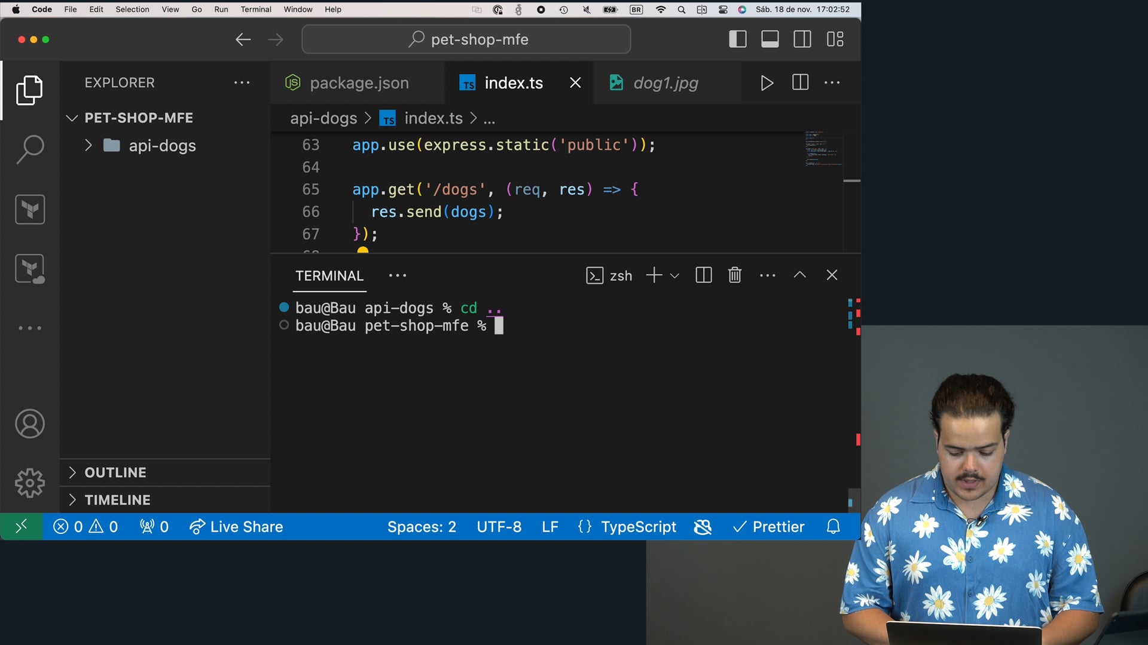The height and width of the screenshot is (645, 1148).
Task: Click the Run file play button
Action: [x=767, y=83]
